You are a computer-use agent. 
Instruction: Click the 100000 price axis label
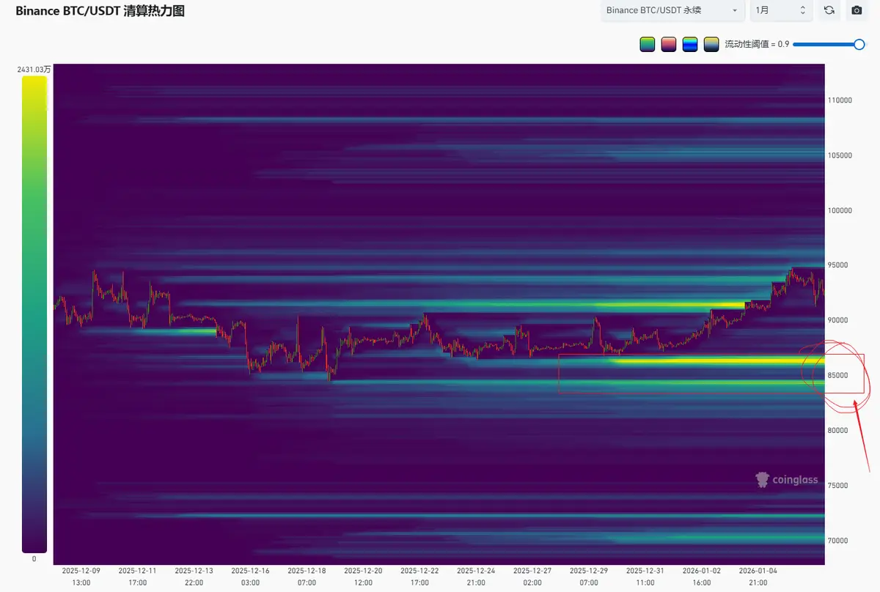[x=840, y=210]
